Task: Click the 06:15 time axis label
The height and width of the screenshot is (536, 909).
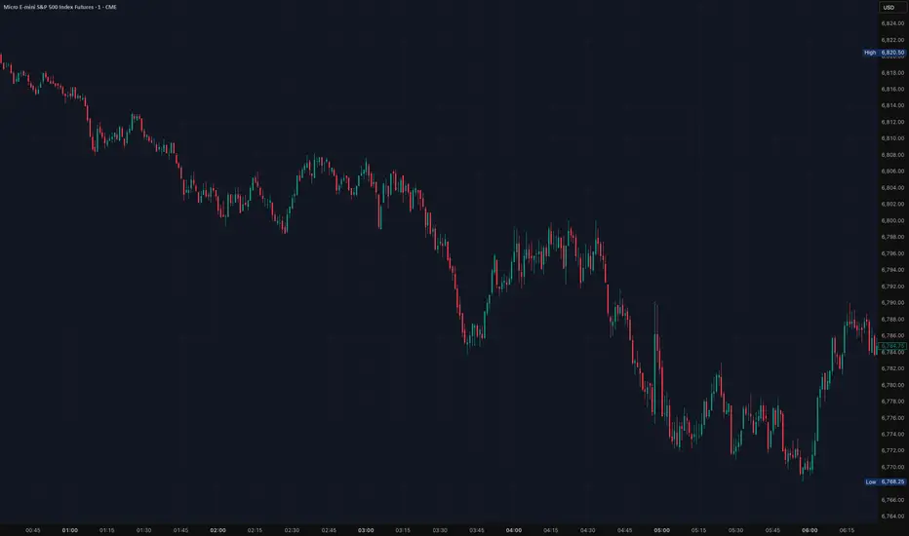Action: coord(847,530)
